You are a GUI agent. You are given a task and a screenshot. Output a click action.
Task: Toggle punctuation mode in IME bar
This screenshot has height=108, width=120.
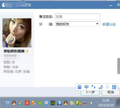coord(93,87)
